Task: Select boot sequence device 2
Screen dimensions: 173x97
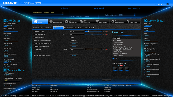Action: pos(121,69)
